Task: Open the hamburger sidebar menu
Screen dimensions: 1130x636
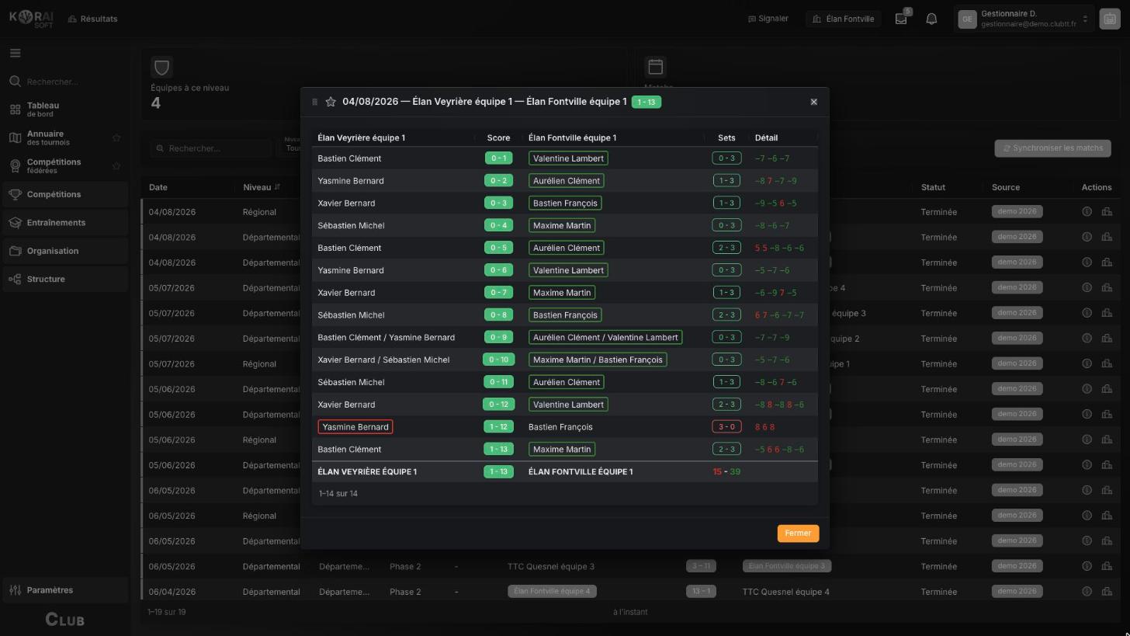Action: pos(15,54)
